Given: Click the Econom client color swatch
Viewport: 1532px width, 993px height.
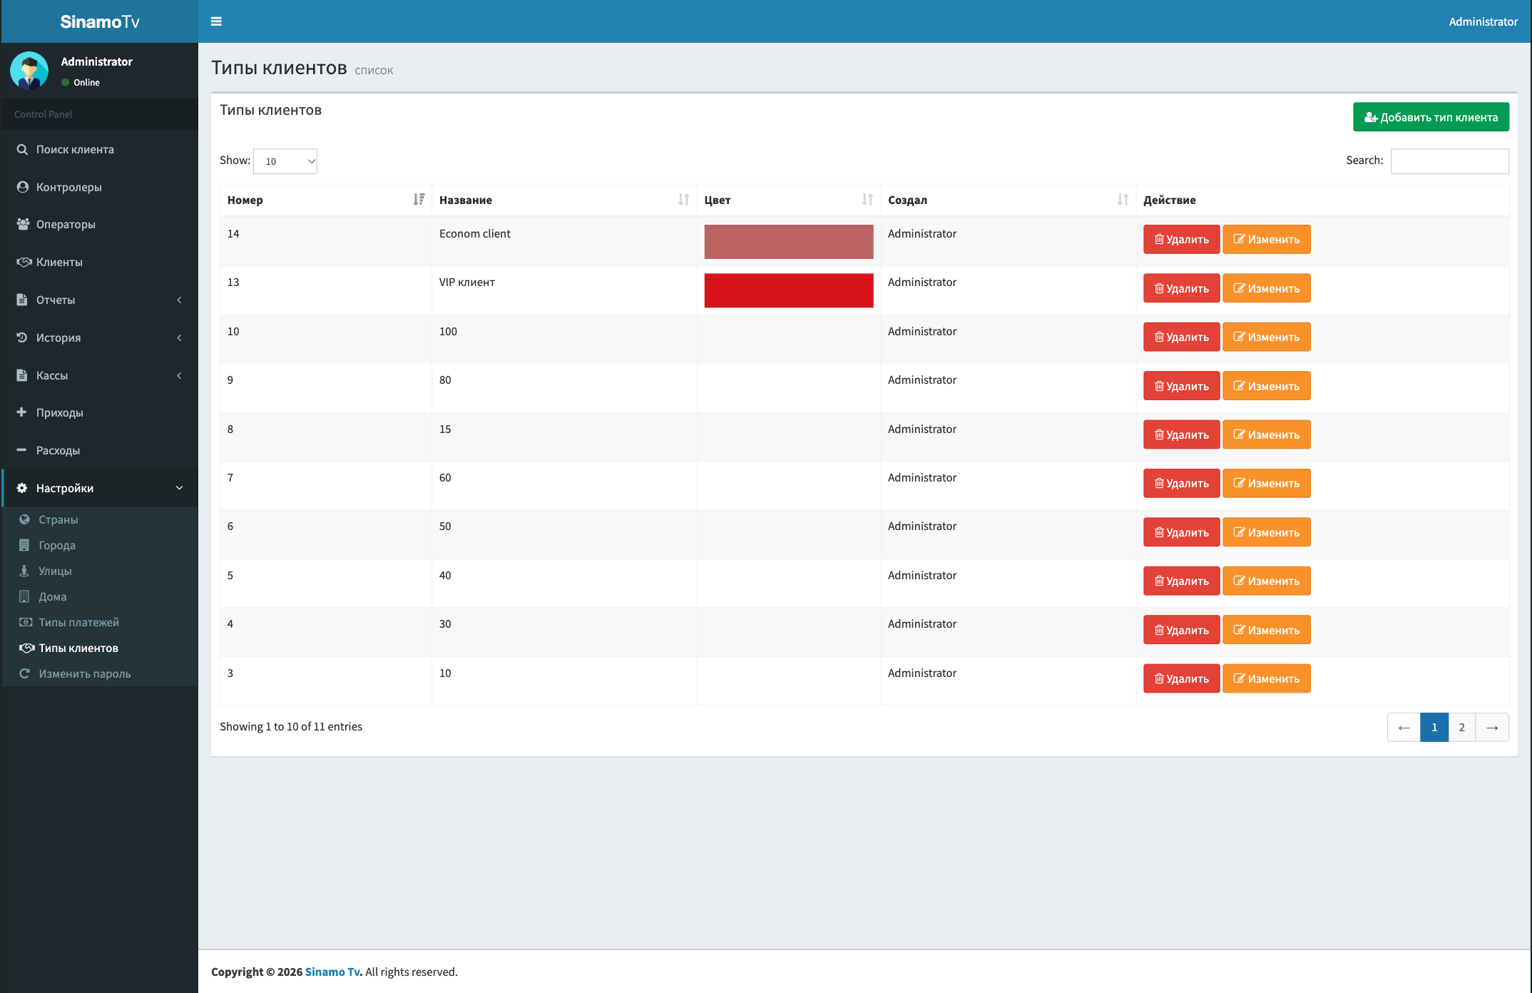Looking at the screenshot, I should (789, 242).
